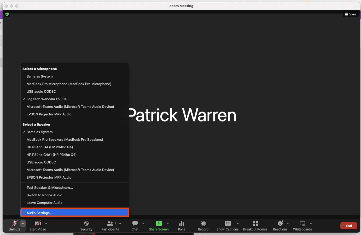Image resolution: width=361 pixels, height=235 pixels.
Task: Expand the arrow next to Whiteboards
Action: point(311,224)
